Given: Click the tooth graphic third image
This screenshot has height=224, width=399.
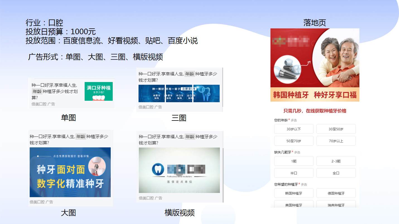Looking at the screenshot, I should point(206,93).
